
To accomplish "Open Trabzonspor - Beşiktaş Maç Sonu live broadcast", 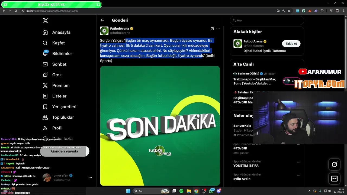I will pyautogui.click(x=255, y=81).
